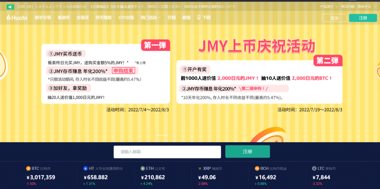Click the 登录 login button
Screen dimensions: 380x189
334,18
